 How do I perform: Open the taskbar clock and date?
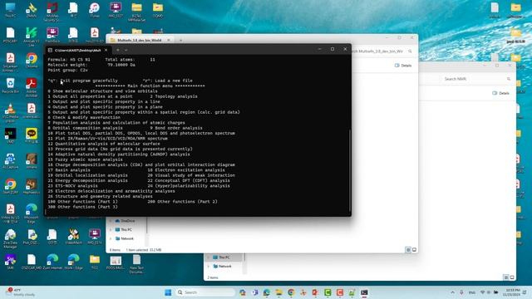(x=513, y=292)
